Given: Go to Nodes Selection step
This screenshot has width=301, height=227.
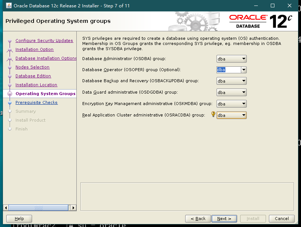Looking at the screenshot, I should (x=32, y=67).
